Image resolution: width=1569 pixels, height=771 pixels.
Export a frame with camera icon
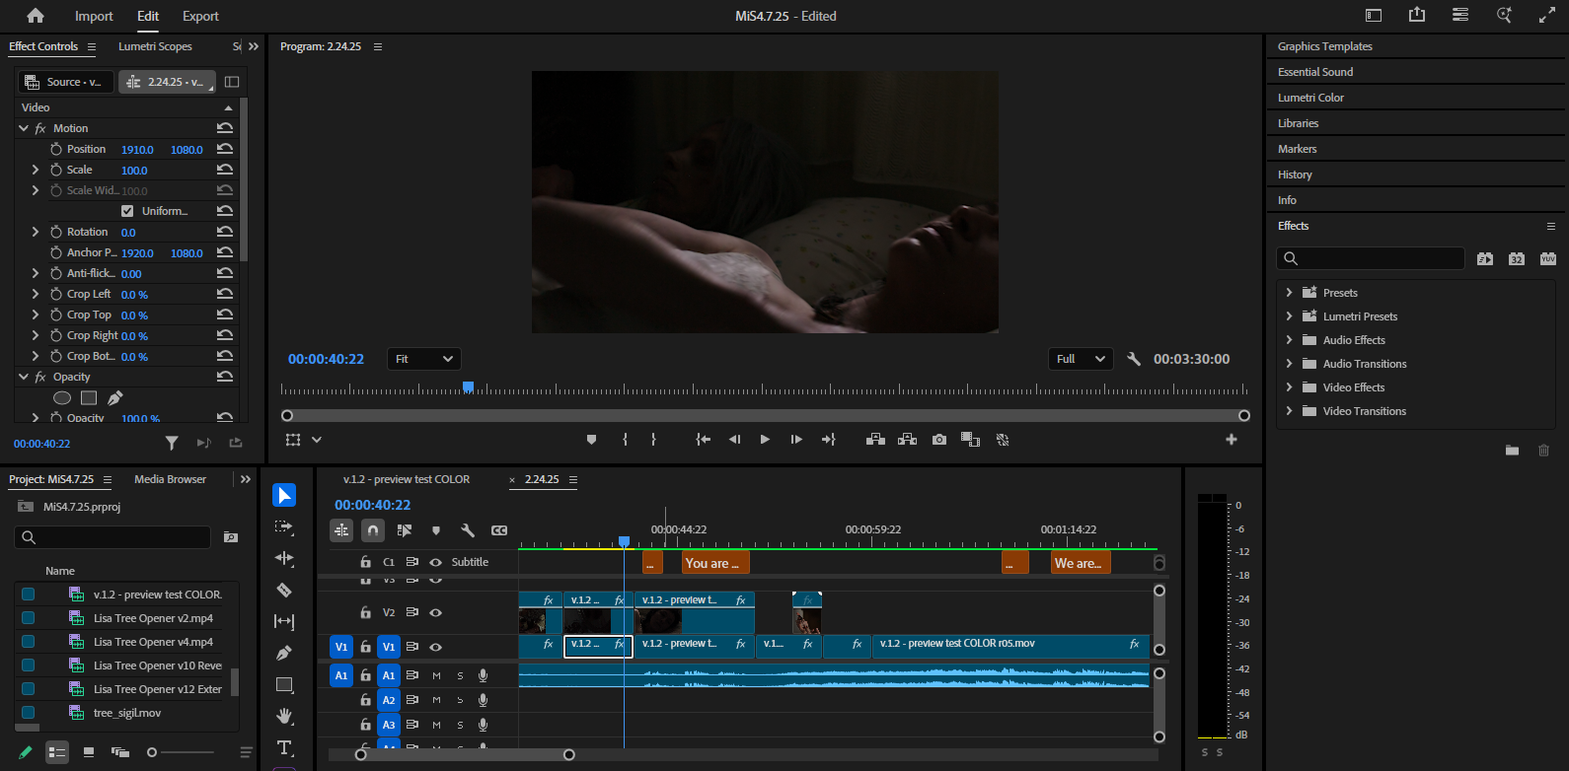[939, 440]
